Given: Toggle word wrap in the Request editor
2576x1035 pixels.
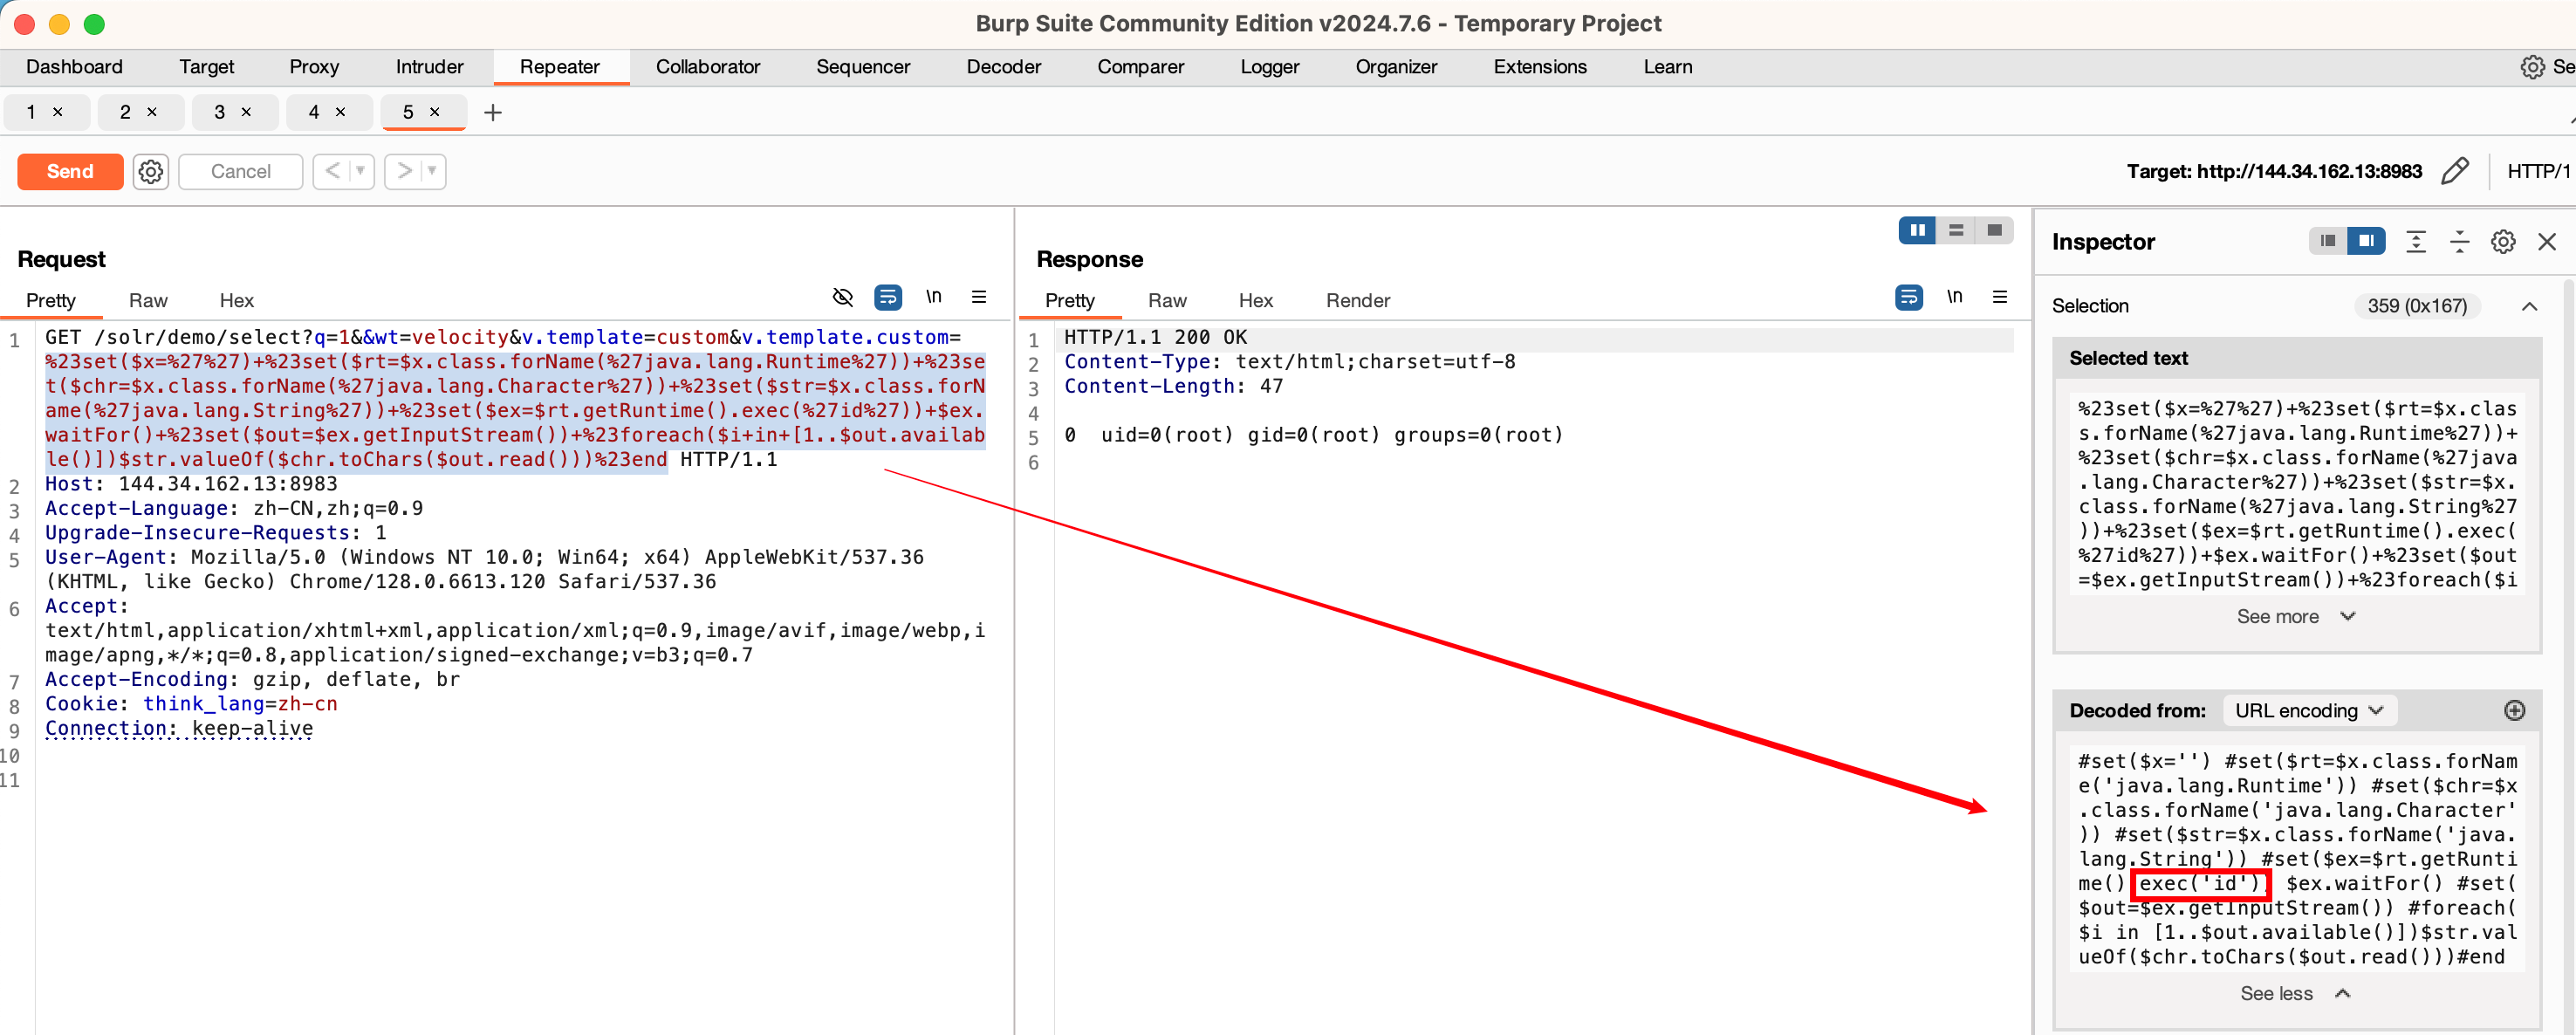Looking at the screenshot, I should point(888,297).
